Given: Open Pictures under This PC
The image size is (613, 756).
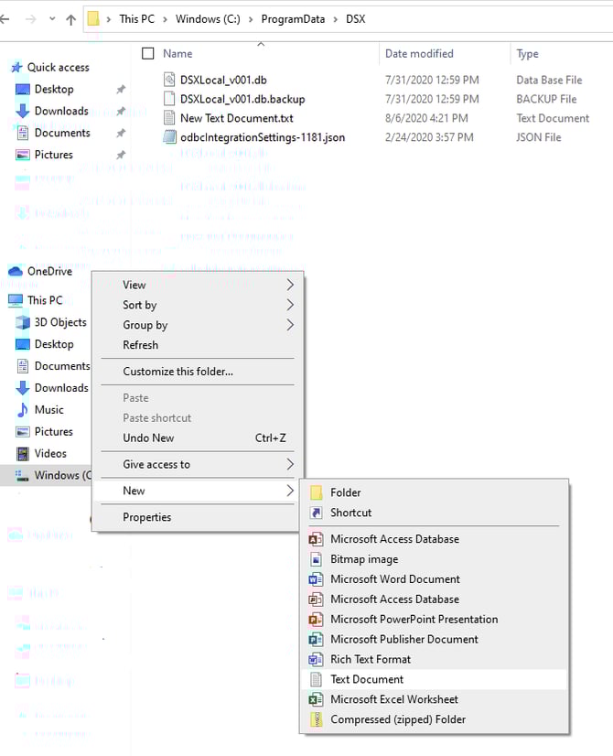Looking at the screenshot, I should coord(53,431).
